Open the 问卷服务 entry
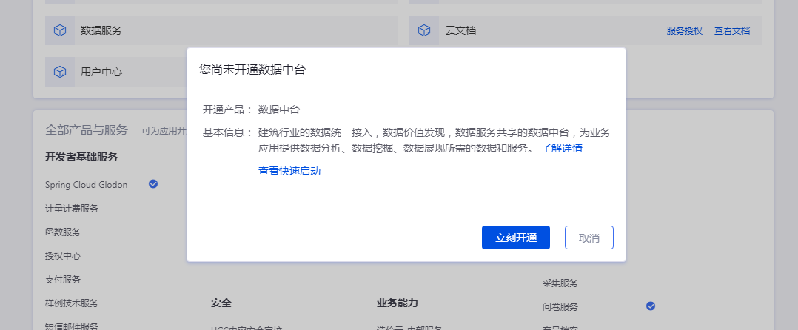 tap(560, 306)
